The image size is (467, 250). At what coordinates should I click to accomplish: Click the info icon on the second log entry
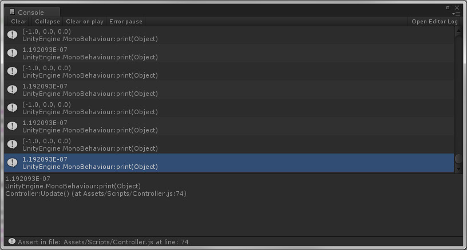pos(12,53)
